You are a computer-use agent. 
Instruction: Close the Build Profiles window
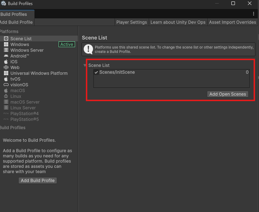click(250, 3)
